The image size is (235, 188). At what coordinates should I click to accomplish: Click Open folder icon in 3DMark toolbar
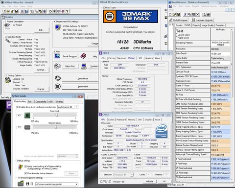[8, 11]
